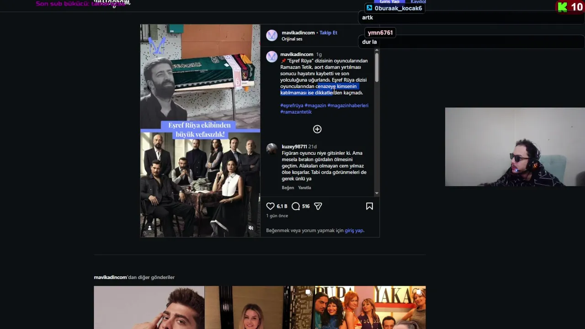This screenshot has width=585, height=329.
Task: Click the webcam overlay of the streamer
Action: click(515, 147)
